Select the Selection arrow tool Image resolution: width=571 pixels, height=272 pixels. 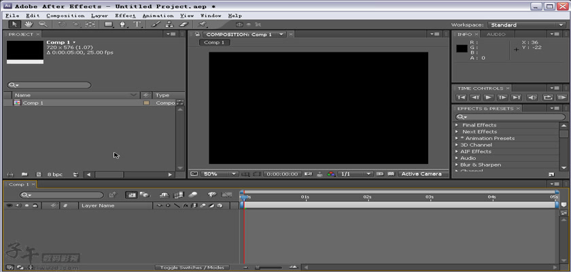(x=14, y=24)
